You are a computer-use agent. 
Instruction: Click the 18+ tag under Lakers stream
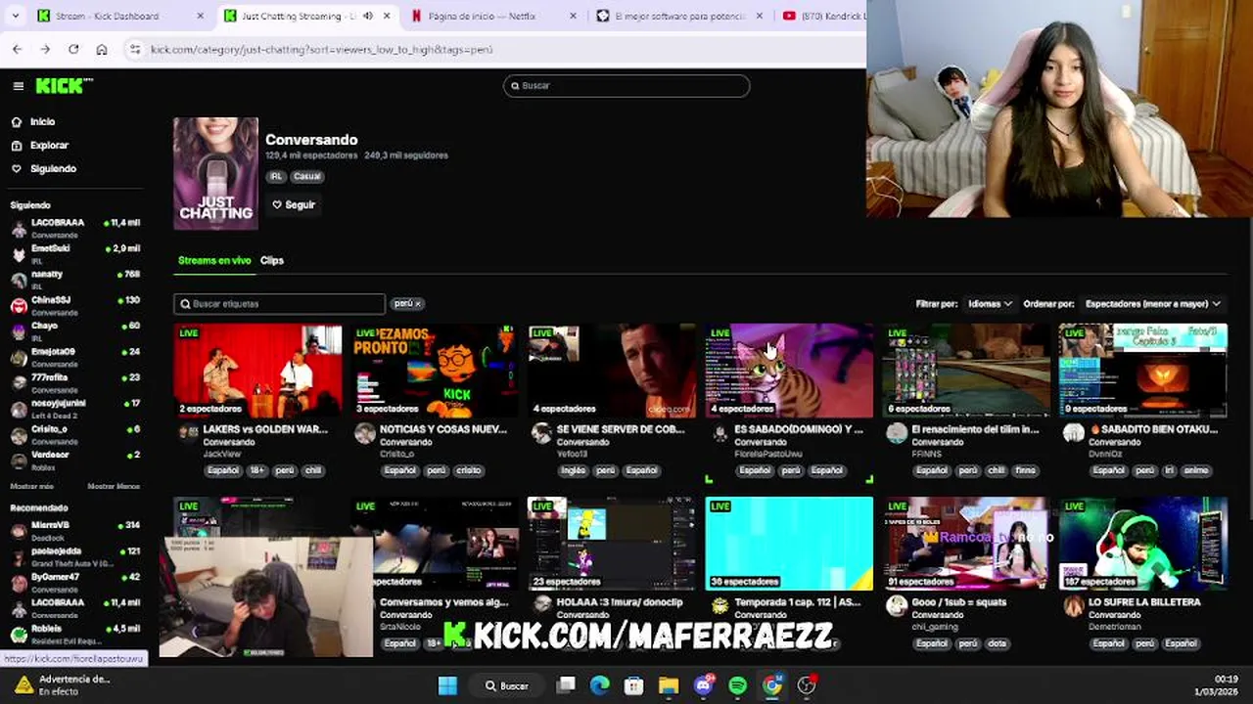[x=256, y=470]
